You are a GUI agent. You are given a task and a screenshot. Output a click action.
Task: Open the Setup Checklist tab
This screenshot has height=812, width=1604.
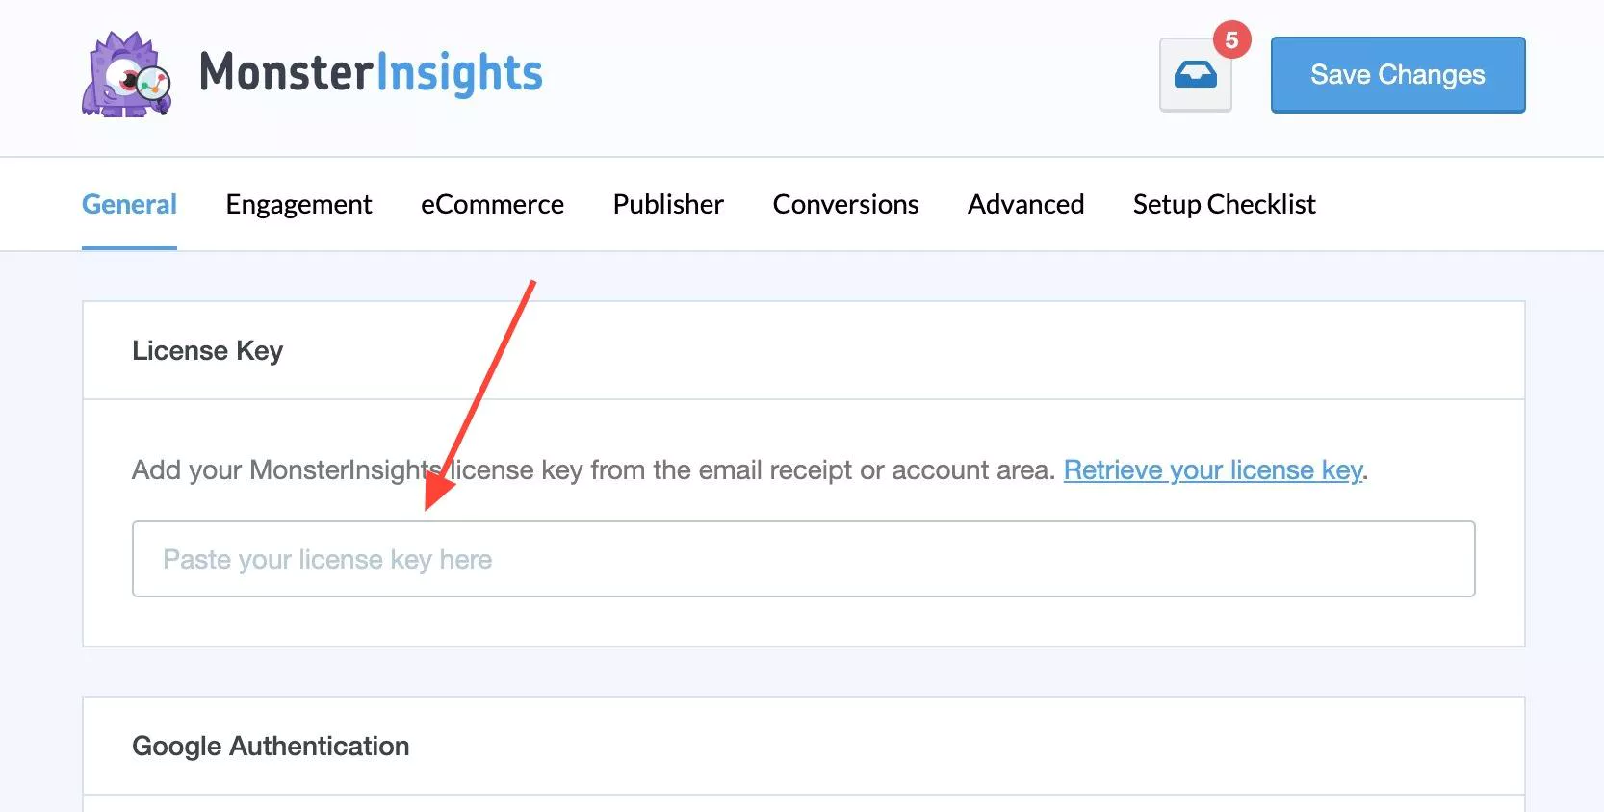1224,204
